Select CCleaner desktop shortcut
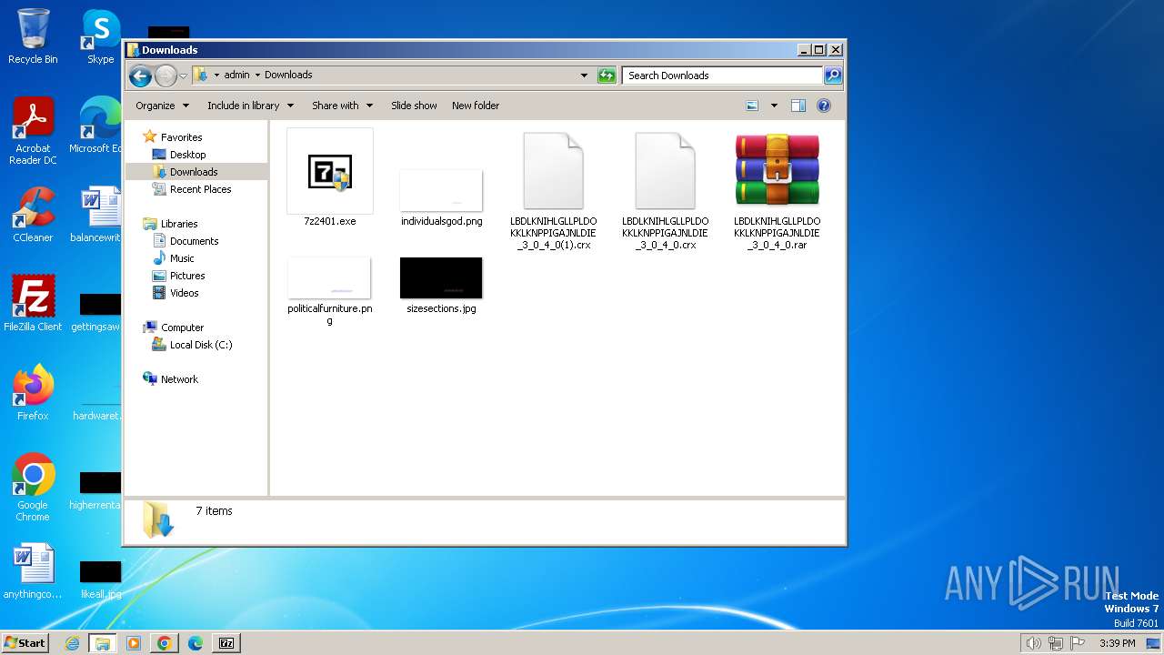 (33, 215)
